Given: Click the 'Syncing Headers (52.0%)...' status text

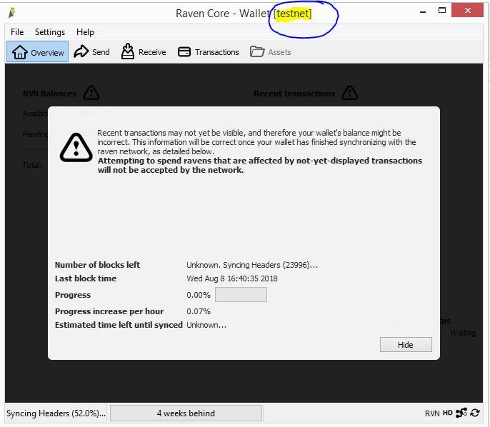Looking at the screenshot, I should coord(56,413).
